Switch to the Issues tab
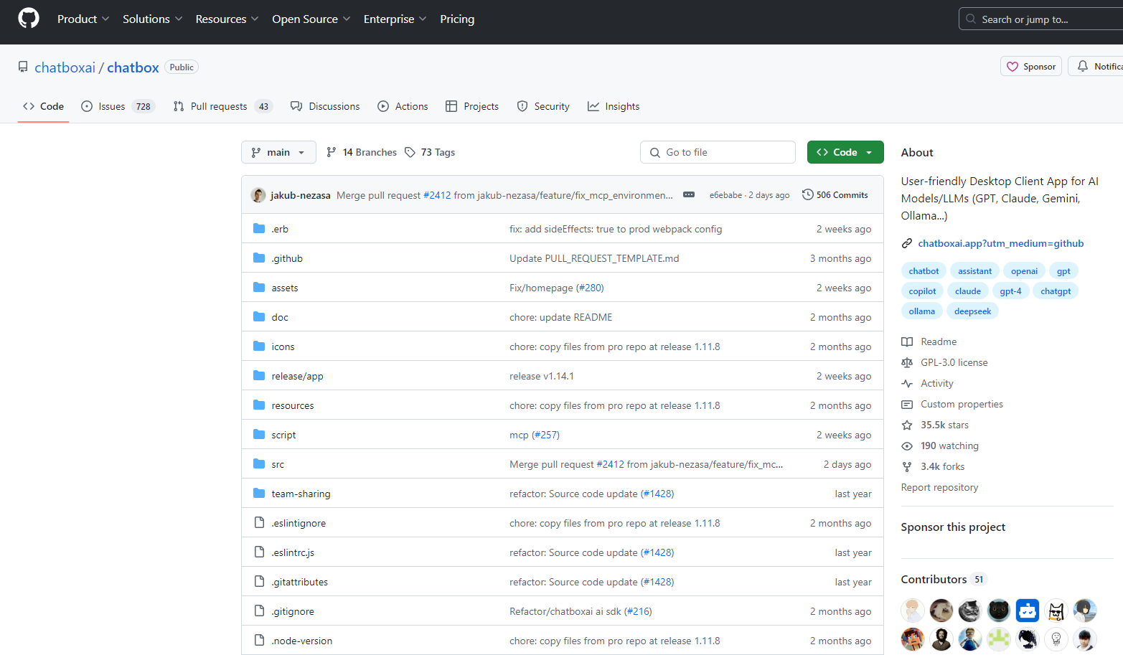 click(118, 106)
